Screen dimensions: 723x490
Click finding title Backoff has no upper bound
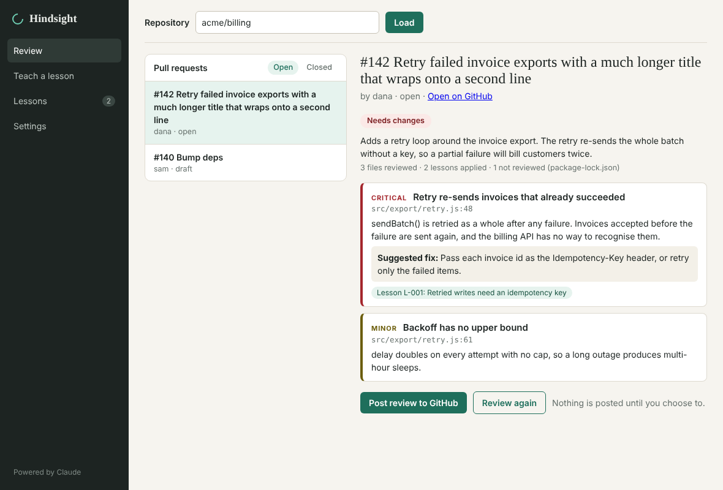(465, 328)
